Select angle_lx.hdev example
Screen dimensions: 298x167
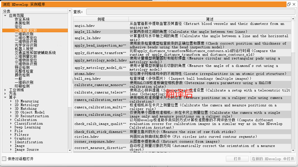coord(88,38)
